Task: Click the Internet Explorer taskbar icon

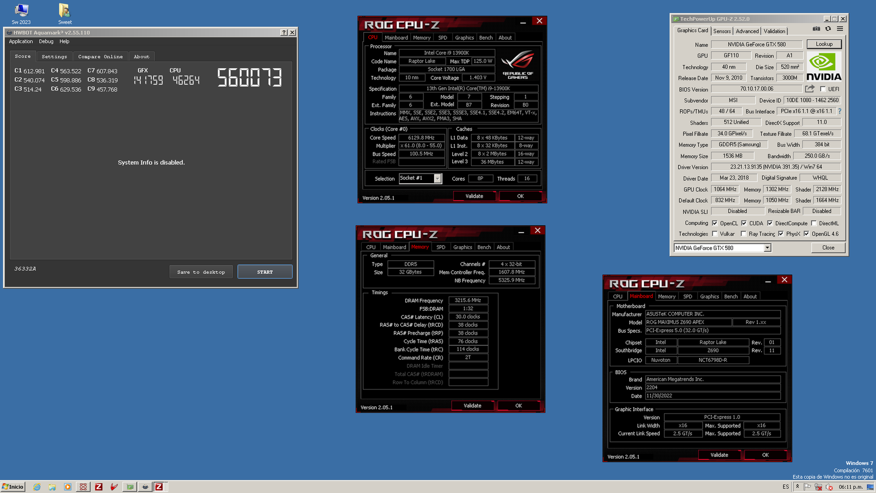Action: 36,487
